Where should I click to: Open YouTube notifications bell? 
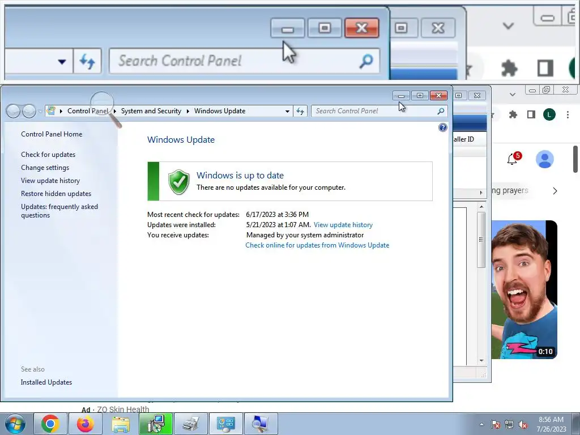click(513, 159)
